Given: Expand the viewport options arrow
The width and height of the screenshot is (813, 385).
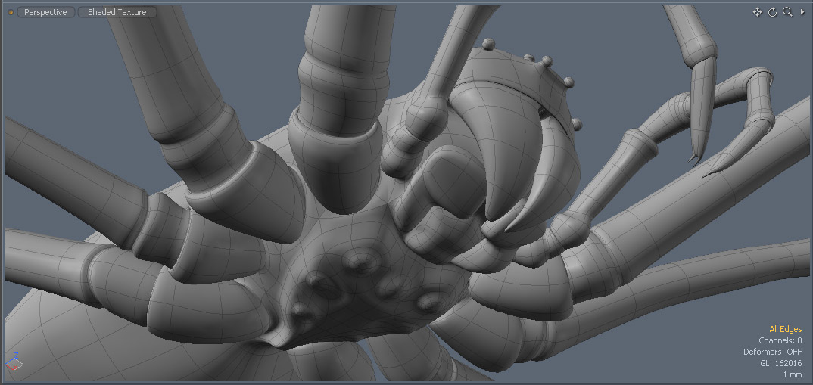Looking at the screenshot, I should click(802, 12).
